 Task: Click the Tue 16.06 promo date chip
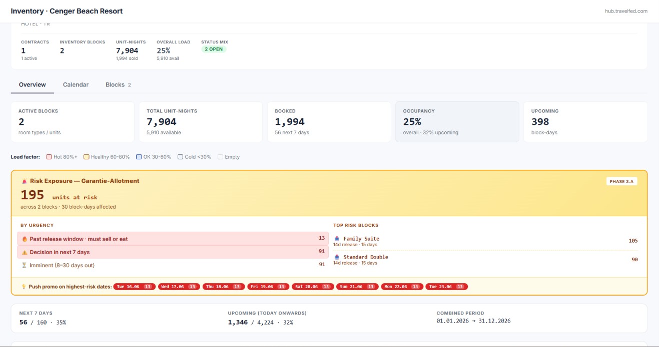click(x=134, y=287)
